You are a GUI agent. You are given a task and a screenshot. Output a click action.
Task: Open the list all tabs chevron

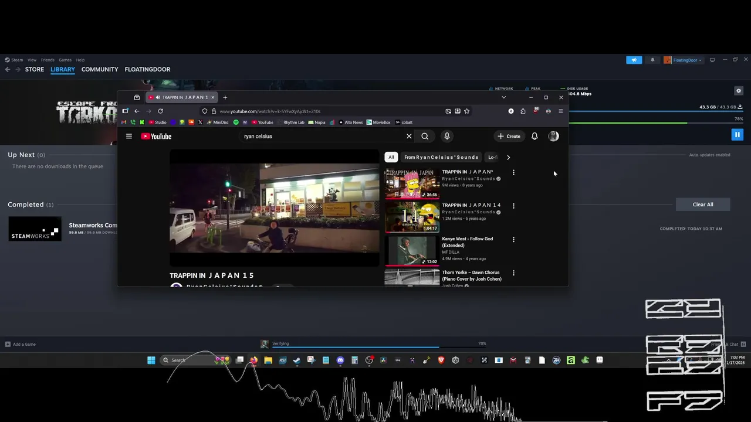pos(503,97)
